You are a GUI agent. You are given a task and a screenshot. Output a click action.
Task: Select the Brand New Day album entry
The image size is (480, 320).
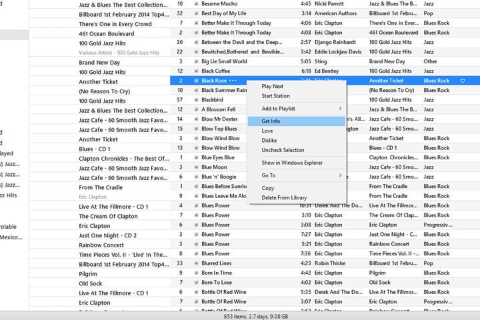click(x=99, y=63)
